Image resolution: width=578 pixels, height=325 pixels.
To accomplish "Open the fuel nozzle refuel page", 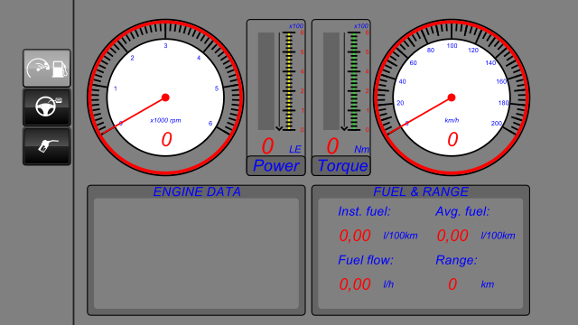I will 47,146.
